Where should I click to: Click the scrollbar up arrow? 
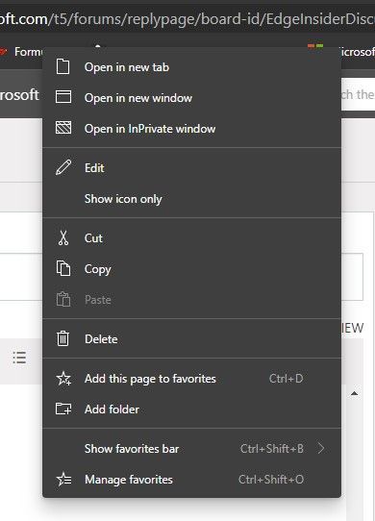tap(355, 393)
